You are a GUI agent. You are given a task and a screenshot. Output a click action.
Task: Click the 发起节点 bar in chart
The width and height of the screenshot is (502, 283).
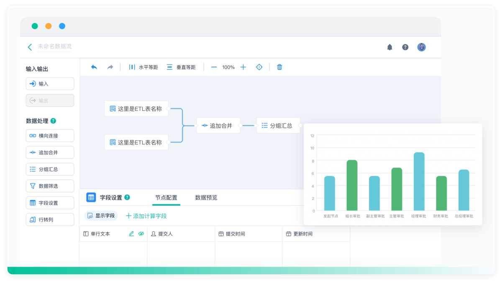330,193
